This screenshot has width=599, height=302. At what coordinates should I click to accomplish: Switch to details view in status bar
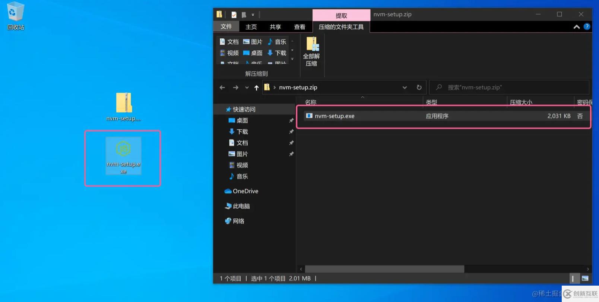574,278
